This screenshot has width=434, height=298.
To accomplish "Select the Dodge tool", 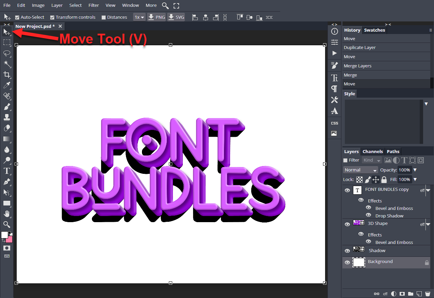I will point(6,160).
